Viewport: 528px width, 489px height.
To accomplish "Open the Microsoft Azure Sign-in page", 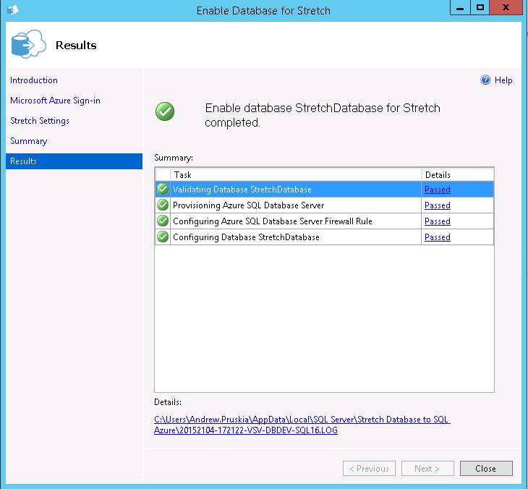I will [x=55, y=101].
